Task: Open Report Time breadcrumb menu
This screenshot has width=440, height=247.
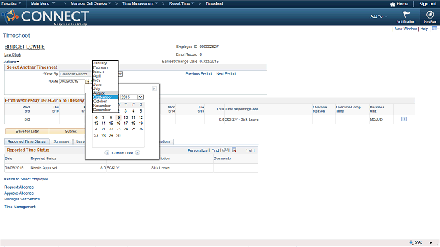Action: coord(181,3)
